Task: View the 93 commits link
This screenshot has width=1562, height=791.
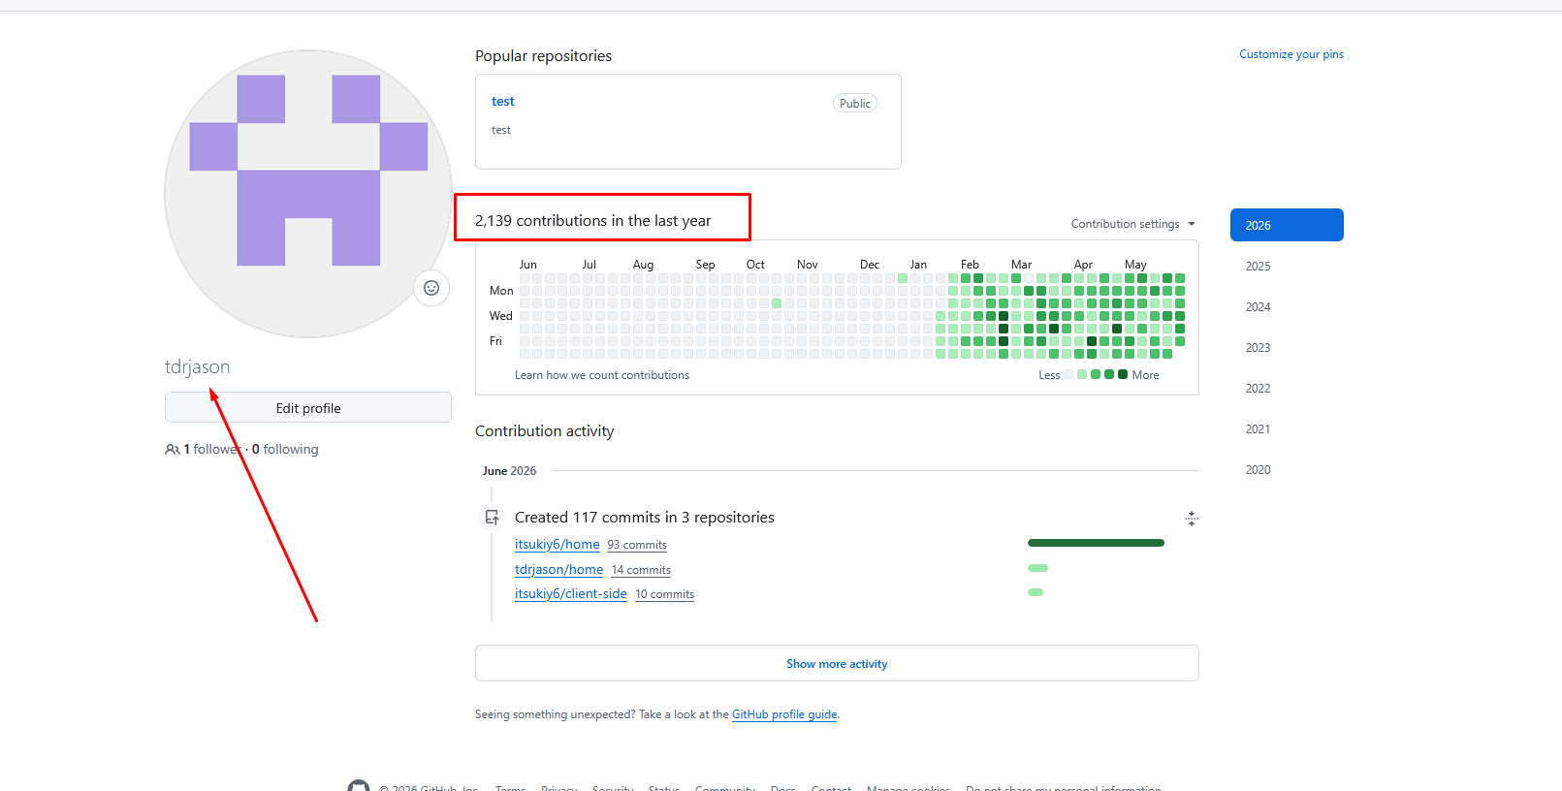Action: point(637,545)
